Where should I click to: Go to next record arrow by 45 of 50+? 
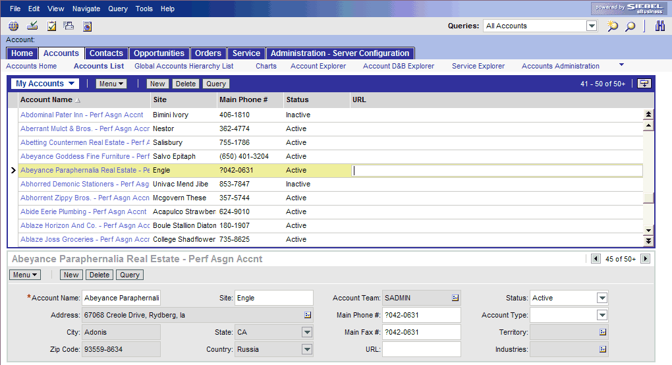click(x=645, y=259)
